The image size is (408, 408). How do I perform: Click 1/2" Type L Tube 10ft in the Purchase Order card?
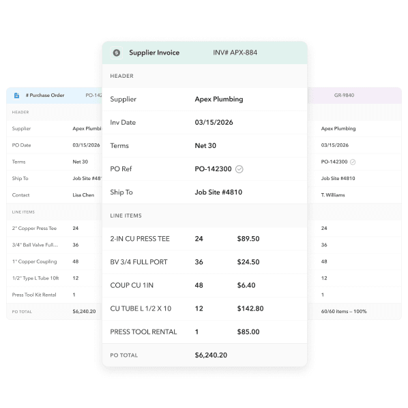pyautogui.click(x=35, y=278)
